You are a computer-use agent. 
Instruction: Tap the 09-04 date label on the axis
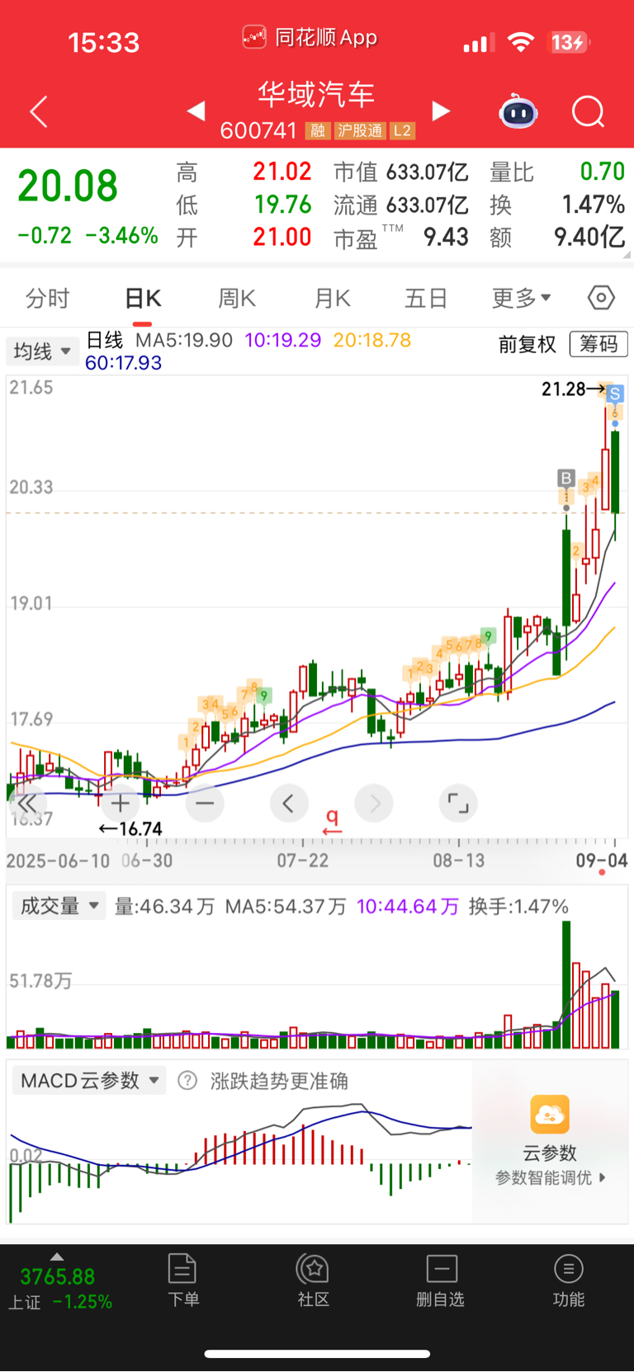(602, 860)
